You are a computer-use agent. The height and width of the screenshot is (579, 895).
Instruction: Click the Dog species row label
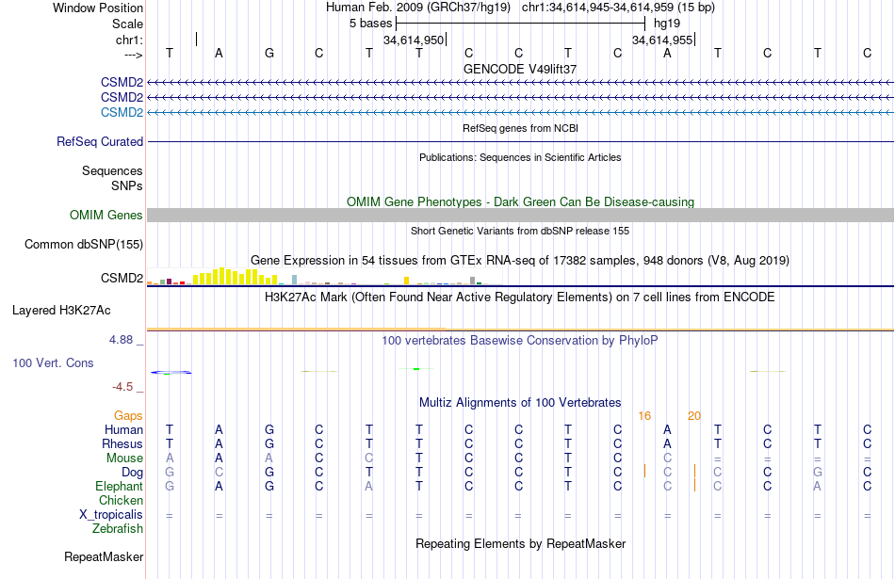tap(132, 473)
